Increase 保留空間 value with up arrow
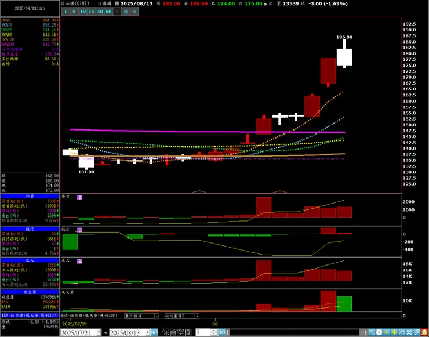 point(214,331)
